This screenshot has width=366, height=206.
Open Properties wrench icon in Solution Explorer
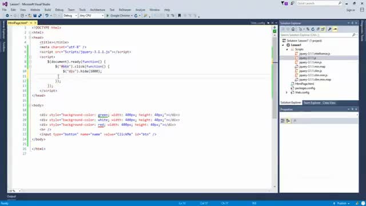[329, 29]
